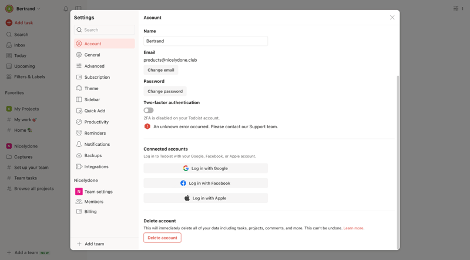Click the notifications bell in main window
The width and height of the screenshot is (470, 260).
pyautogui.click(x=66, y=9)
